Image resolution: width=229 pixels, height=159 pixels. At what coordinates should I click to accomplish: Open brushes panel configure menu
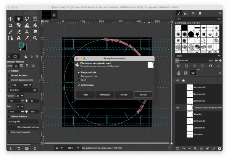coord(220,13)
